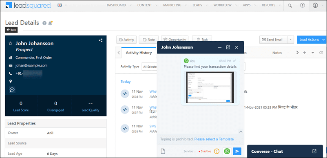Open the transaction details image thumbnail
The width and height of the screenshot is (327, 158).
pyautogui.click(x=210, y=87)
